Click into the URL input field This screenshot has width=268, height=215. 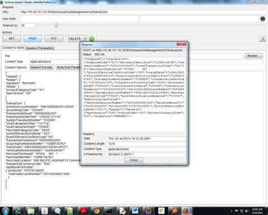click(142, 12)
